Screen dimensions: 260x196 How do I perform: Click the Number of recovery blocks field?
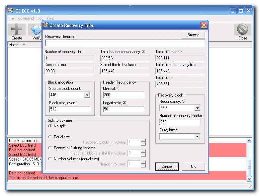point(180,122)
